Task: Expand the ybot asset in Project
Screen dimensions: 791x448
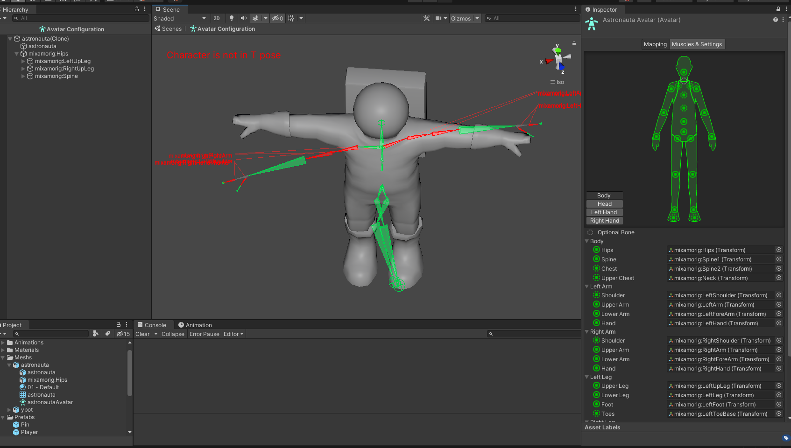Action: [x=9, y=410]
